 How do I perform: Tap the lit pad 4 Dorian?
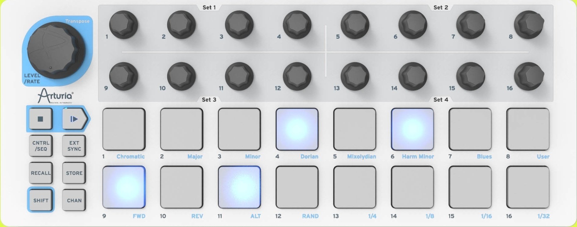coord(297,129)
